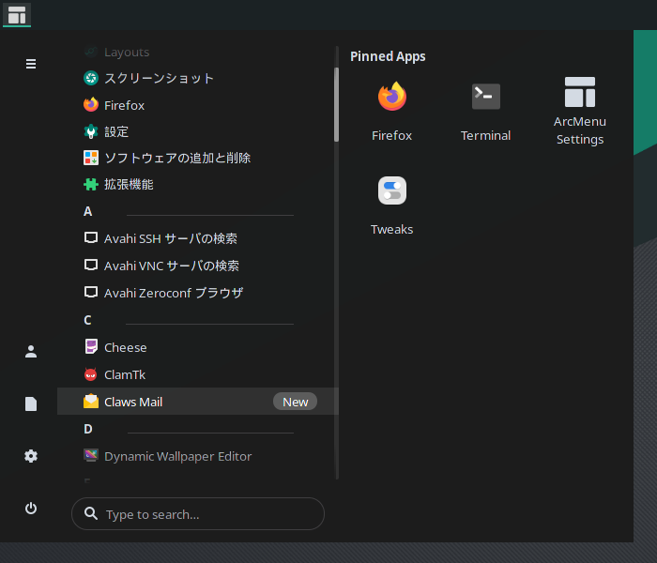Click the 拡張機能 puzzle piece icon
Image resolution: width=657 pixels, height=563 pixels.
[x=91, y=184]
